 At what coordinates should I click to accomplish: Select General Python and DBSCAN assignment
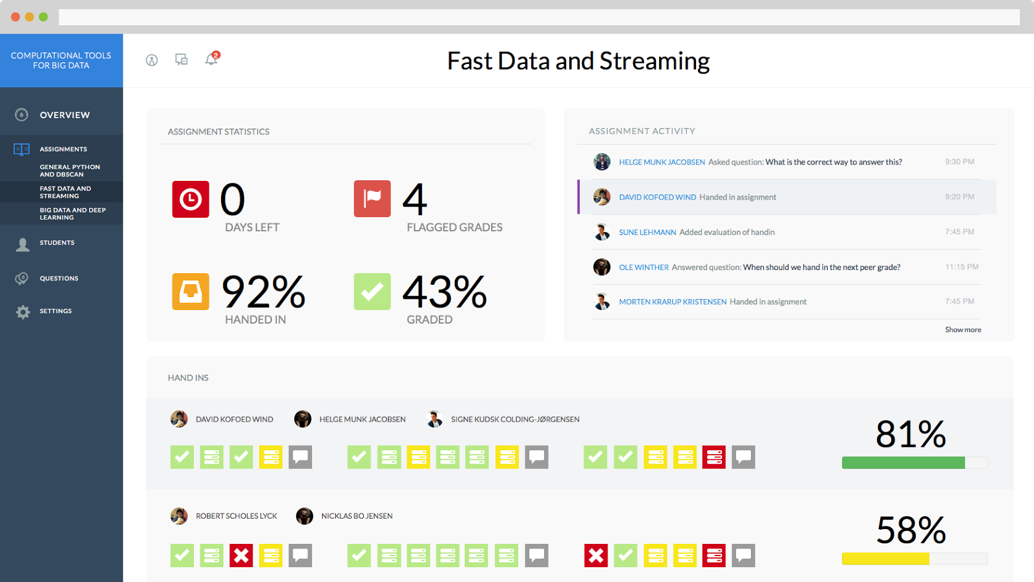(x=70, y=171)
